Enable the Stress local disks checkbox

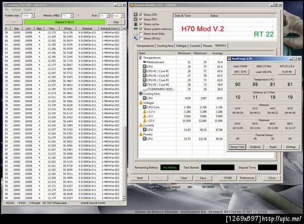tap(141, 34)
